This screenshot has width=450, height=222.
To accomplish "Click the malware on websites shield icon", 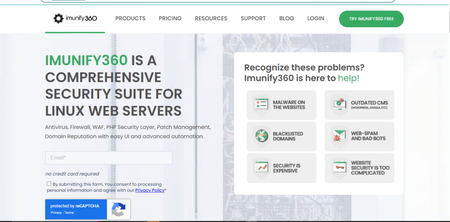I will [261, 105].
